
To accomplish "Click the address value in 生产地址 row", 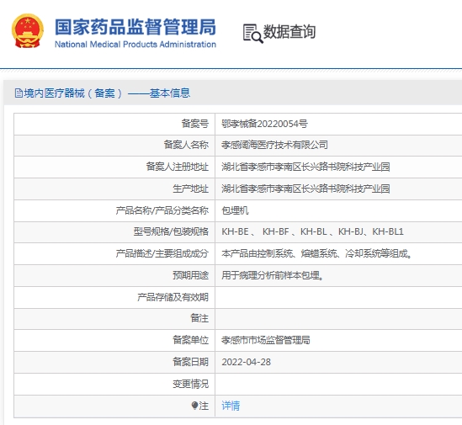I will click(305, 189).
